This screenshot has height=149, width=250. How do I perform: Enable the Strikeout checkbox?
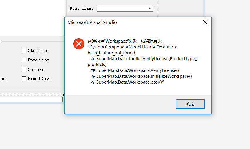(24, 51)
